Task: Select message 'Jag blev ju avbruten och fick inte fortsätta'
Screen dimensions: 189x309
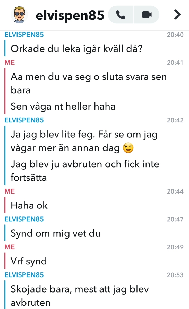Action: pyautogui.click(x=85, y=171)
